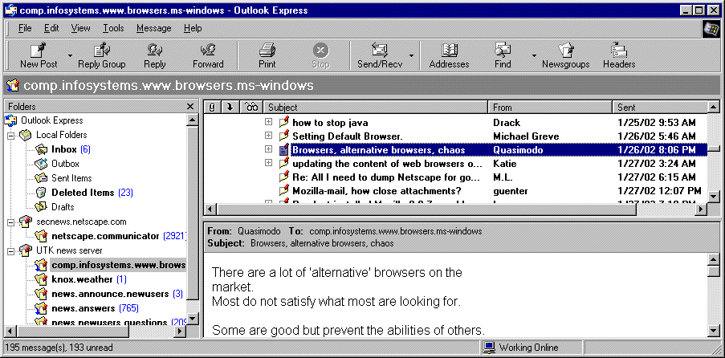This screenshot has width=725, height=358.
Task: Open the Tools menu
Action: click(113, 28)
